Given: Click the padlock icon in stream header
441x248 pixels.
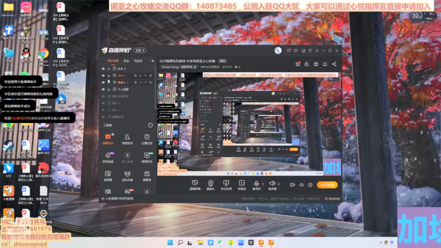Looking at the screenshot, I should coord(306,64).
